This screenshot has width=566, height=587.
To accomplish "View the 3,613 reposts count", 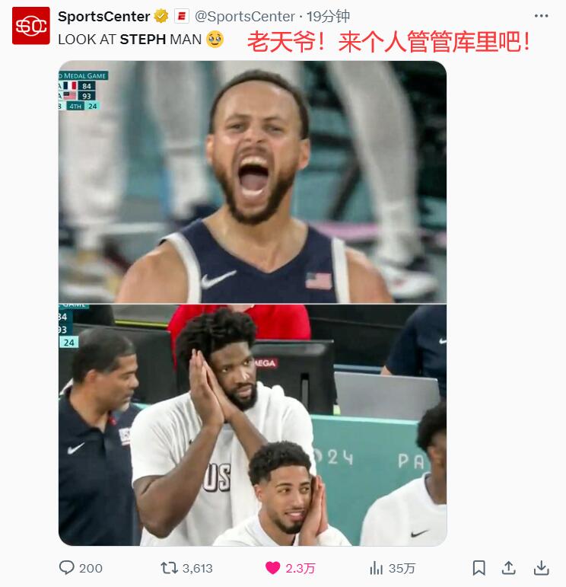I will pyautogui.click(x=198, y=568).
